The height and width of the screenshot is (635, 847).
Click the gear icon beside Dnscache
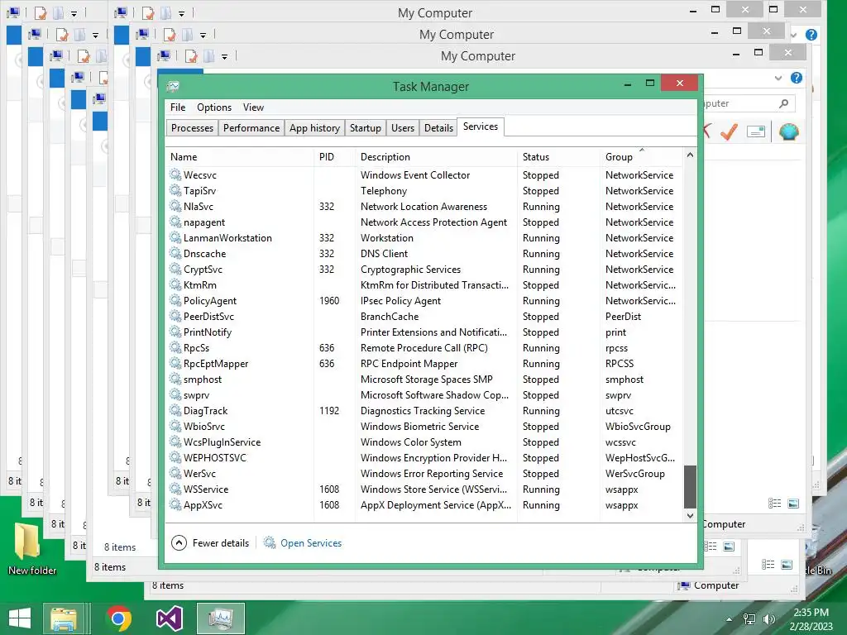pos(175,253)
